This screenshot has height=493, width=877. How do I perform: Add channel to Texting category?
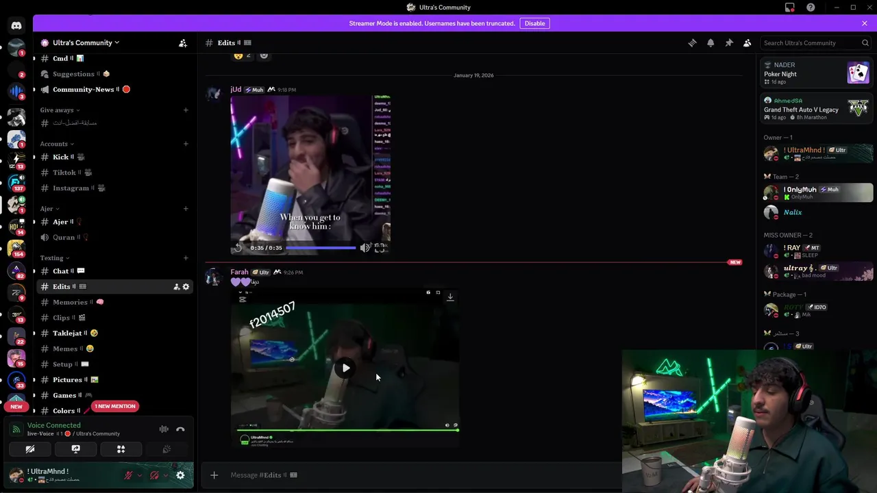coord(186,258)
